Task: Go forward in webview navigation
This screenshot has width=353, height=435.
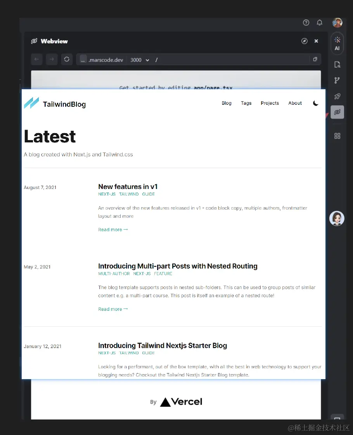Action: (x=52, y=59)
